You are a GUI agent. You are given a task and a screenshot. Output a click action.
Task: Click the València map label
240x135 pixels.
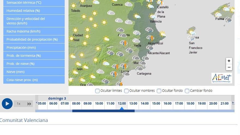coord(156,22)
